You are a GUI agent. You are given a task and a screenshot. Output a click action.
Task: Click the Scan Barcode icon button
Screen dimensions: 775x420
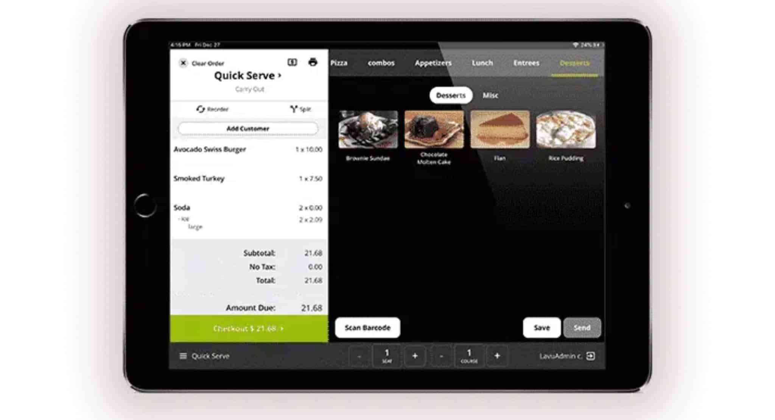click(368, 327)
